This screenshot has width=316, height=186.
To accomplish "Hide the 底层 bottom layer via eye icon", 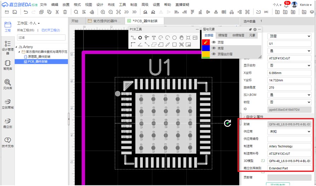I will pos(213,48).
